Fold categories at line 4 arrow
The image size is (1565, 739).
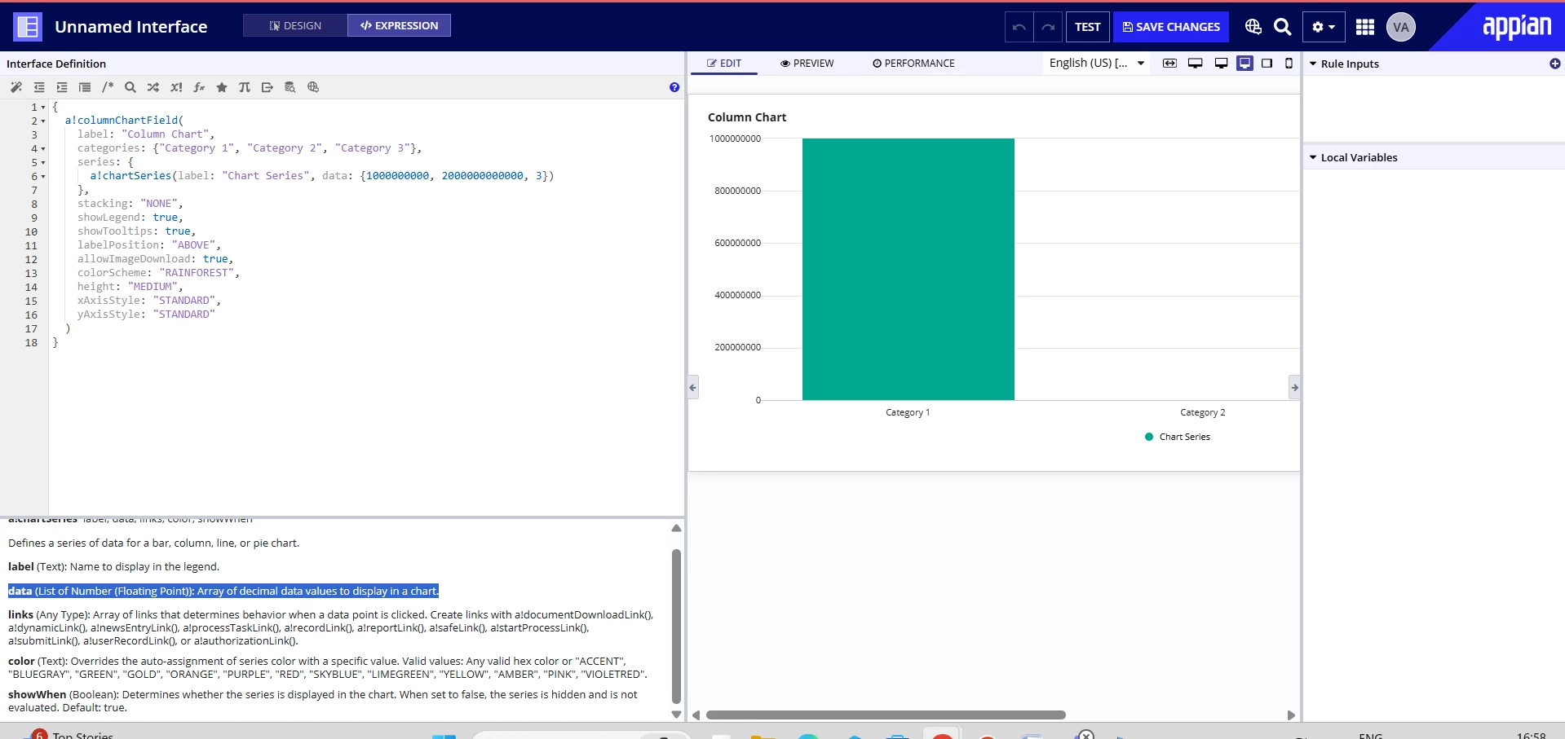click(x=43, y=149)
